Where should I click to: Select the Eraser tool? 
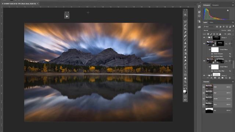(x=185, y=50)
